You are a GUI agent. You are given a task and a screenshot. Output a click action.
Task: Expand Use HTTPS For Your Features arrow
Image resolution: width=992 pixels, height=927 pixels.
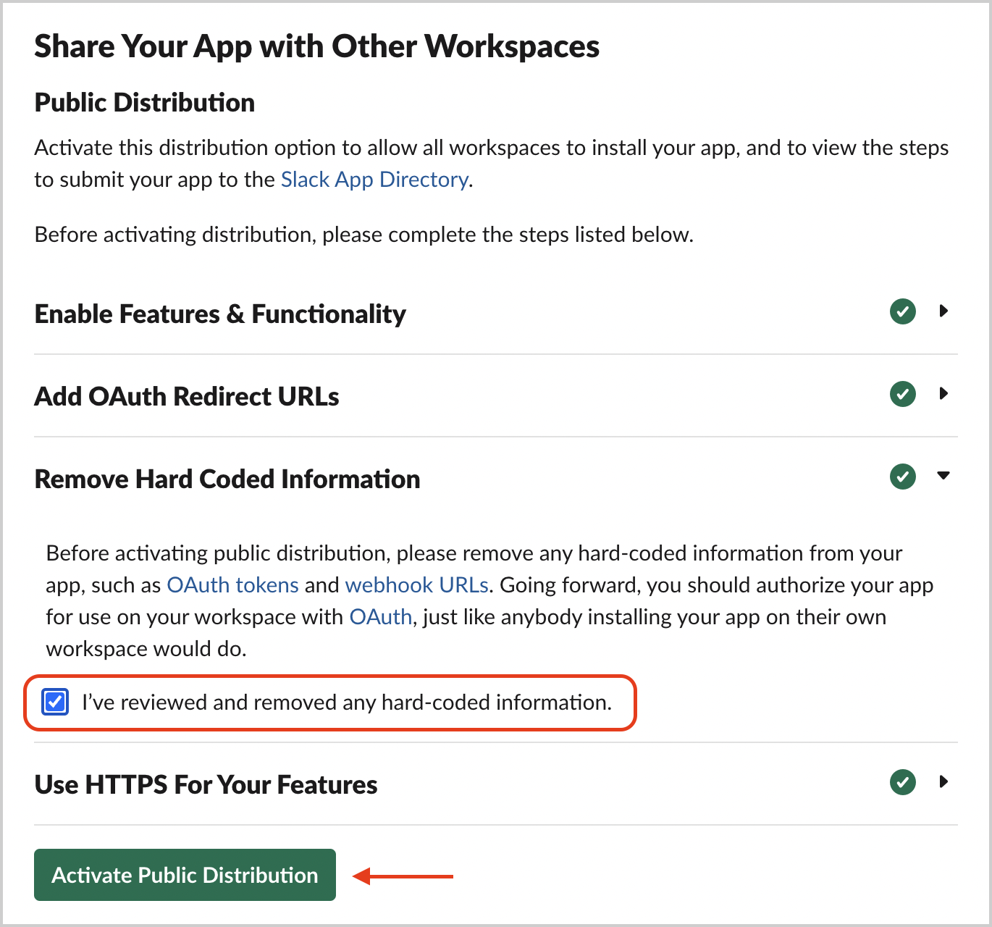click(943, 782)
